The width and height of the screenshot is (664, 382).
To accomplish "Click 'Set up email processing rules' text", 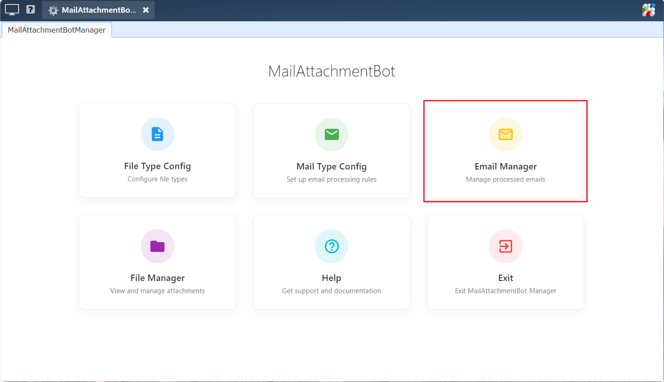I will (332, 179).
